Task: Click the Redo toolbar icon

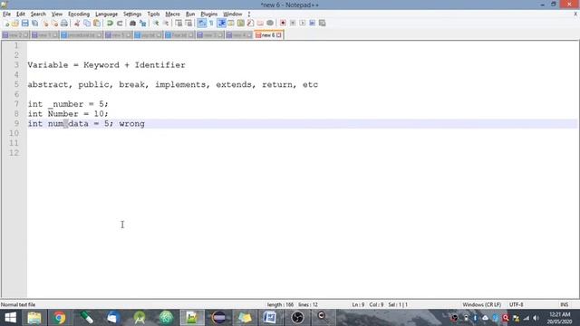Action: 120,24
